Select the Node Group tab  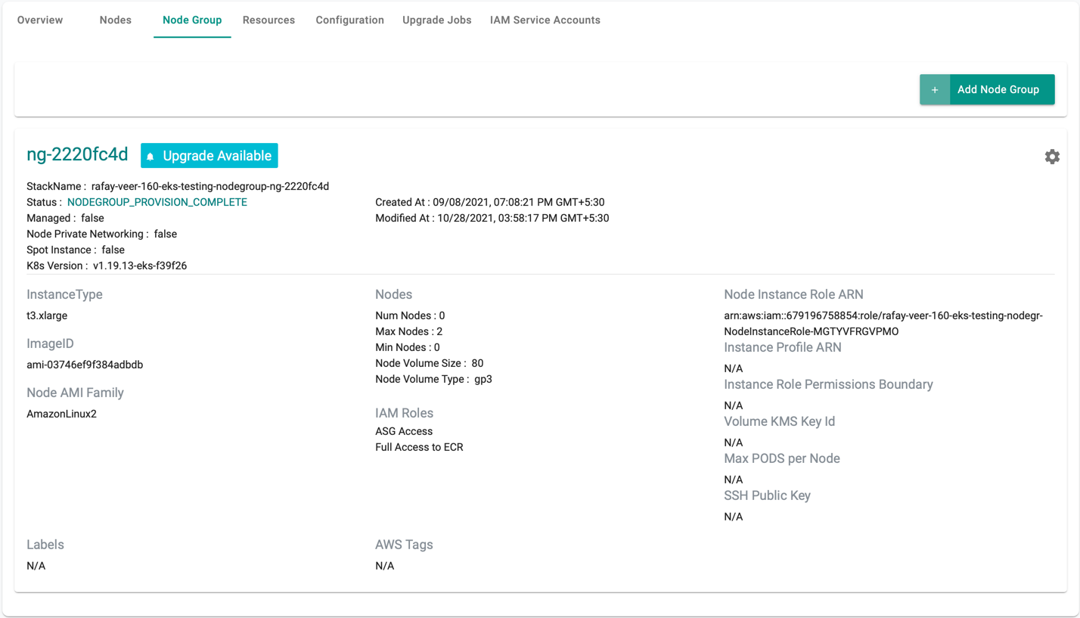click(x=192, y=20)
